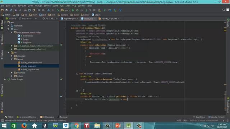Click the Make Project hammer icon
Screen dimensions: 230x129
click(x=58, y=10)
